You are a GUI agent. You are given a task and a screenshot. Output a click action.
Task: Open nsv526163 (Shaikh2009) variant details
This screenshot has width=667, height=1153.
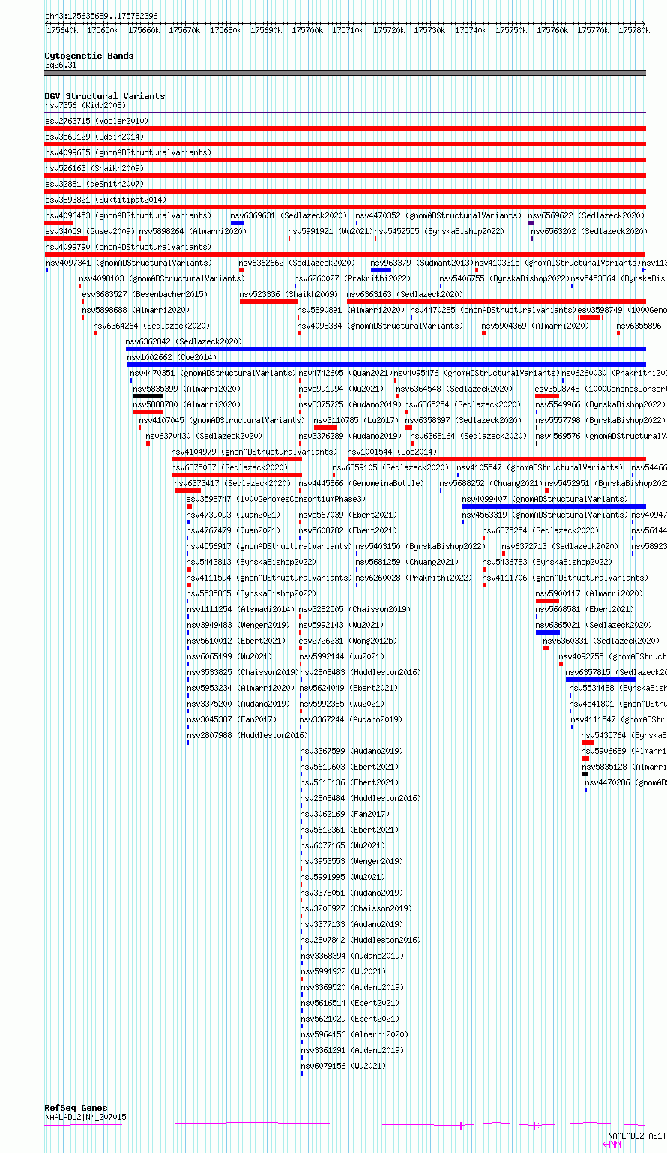click(94, 168)
